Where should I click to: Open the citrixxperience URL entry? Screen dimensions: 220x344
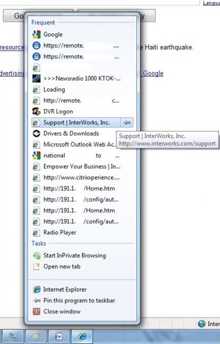click(x=82, y=177)
